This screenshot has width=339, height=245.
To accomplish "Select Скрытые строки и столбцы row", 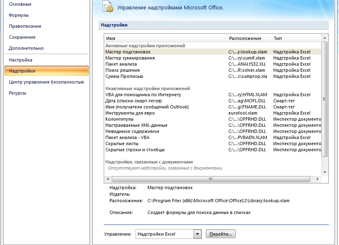I will pyautogui.click(x=213, y=150).
